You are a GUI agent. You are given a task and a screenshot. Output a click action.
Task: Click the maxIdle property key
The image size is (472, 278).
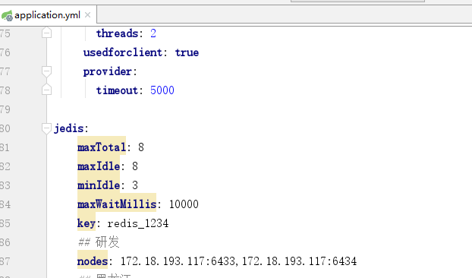pyautogui.click(x=99, y=166)
